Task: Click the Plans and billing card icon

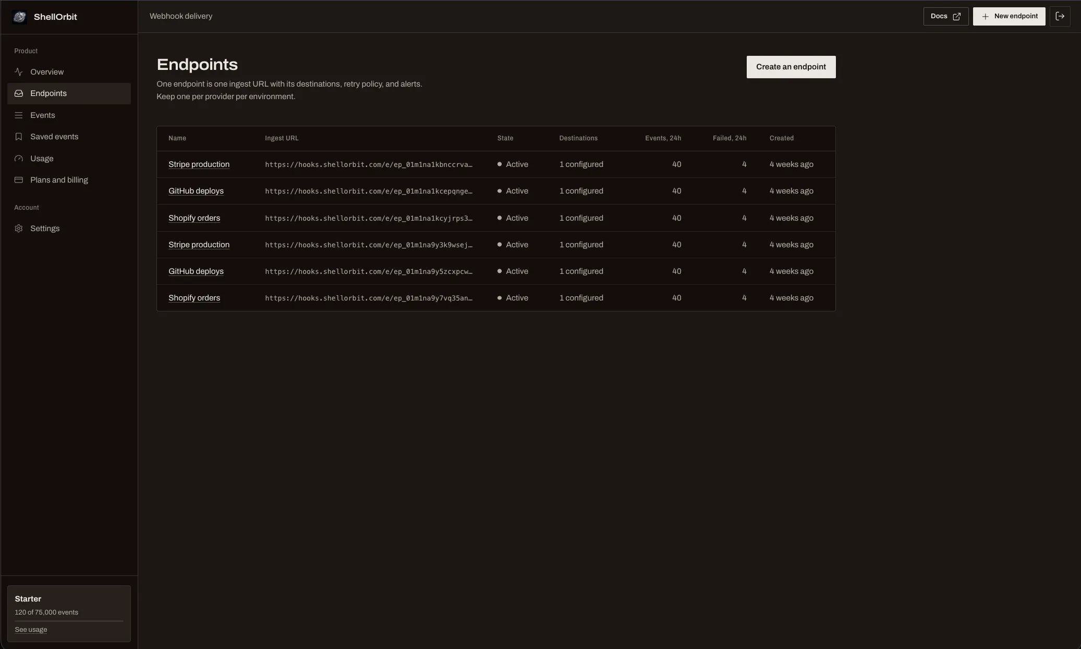Action: (x=19, y=180)
